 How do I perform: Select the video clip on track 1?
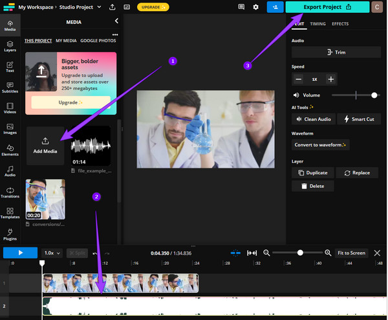120,283
